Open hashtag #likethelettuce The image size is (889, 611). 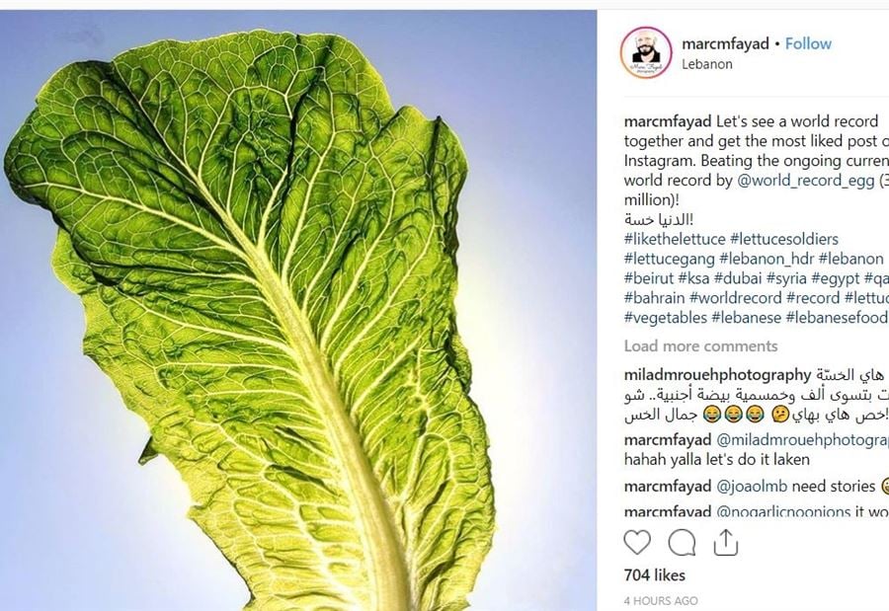point(675,239)
